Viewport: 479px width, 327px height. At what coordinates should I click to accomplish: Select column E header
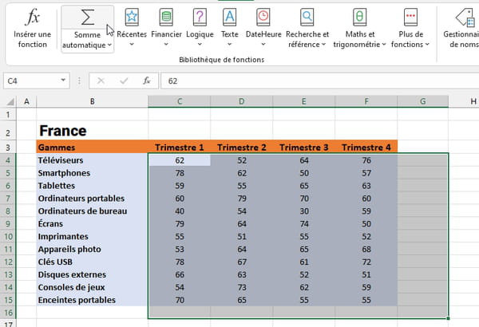(x=304, y=101)
